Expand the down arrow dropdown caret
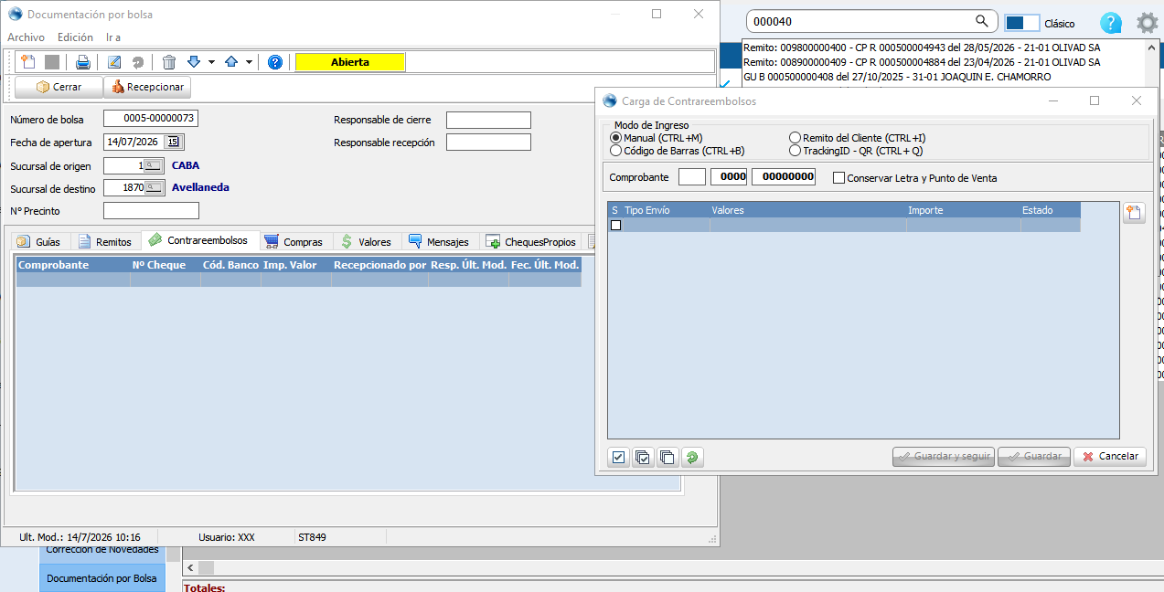 click(211, 62)
